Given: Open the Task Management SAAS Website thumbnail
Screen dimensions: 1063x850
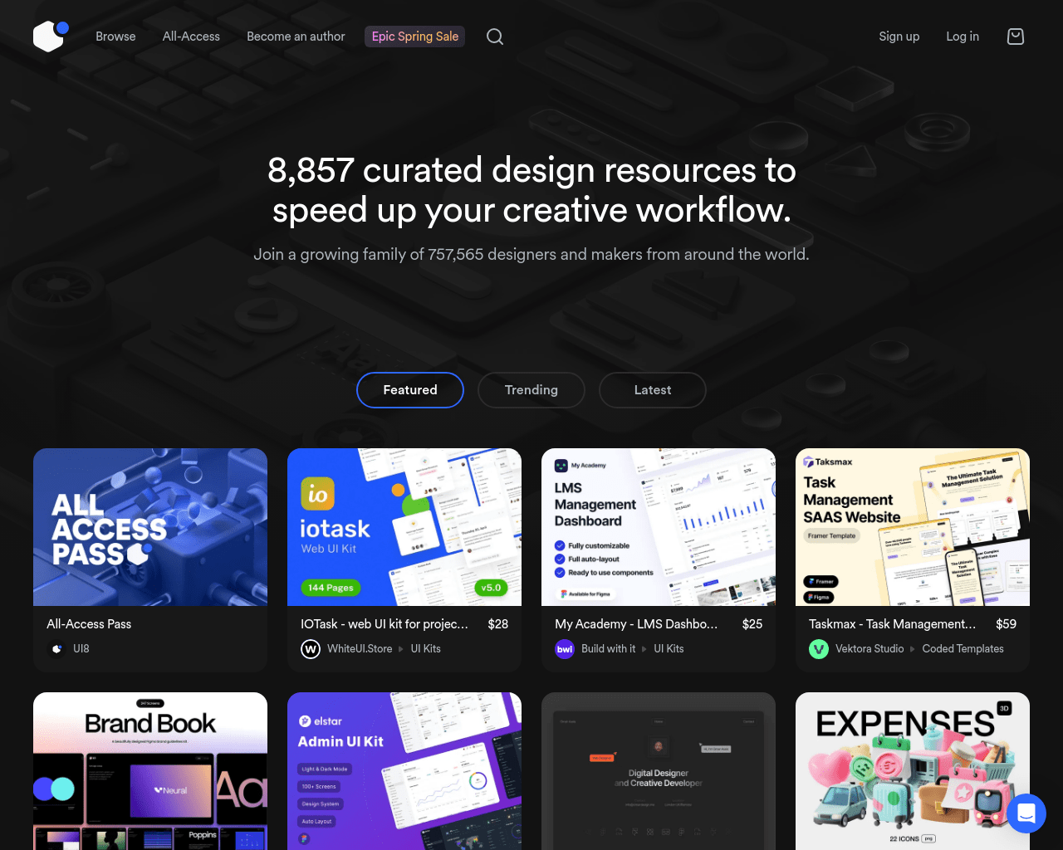Looking at the screenshot, I should [913, 527].
